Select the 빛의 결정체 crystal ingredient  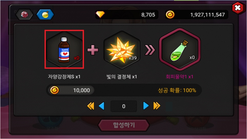pyautogui.click(x=122, y=50)
